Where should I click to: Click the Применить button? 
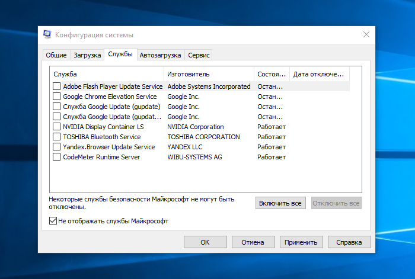point(301,242)
